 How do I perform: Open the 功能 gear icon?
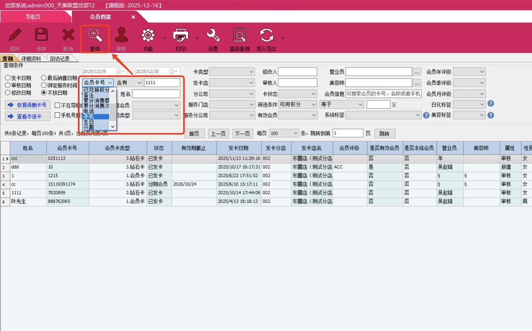148,36
